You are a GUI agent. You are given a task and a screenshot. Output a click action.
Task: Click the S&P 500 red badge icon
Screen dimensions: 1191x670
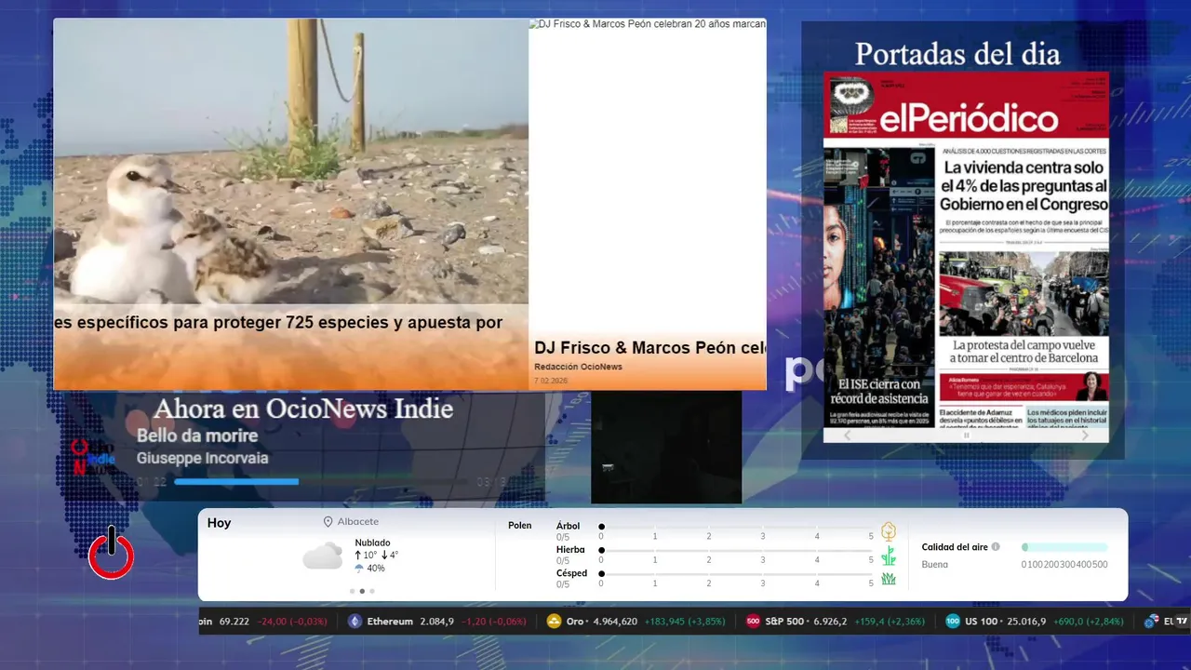click(x=753, y=622)
